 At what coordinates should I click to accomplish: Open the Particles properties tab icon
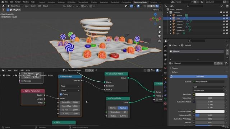[165, 87]
